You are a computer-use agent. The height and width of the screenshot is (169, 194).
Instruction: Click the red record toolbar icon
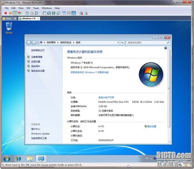coord(81,13)
